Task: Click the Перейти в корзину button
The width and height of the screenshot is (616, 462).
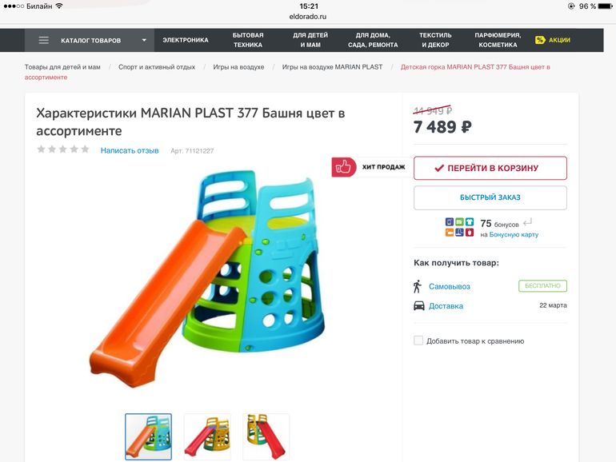Action: [490, 168]
